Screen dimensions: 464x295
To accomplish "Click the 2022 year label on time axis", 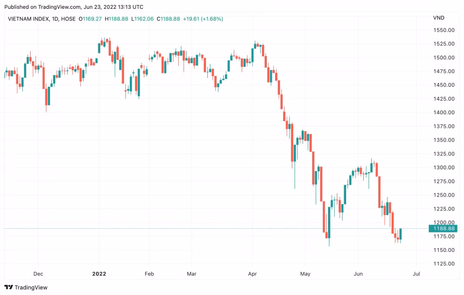I will pyautogui.click(x=99, y=274).
